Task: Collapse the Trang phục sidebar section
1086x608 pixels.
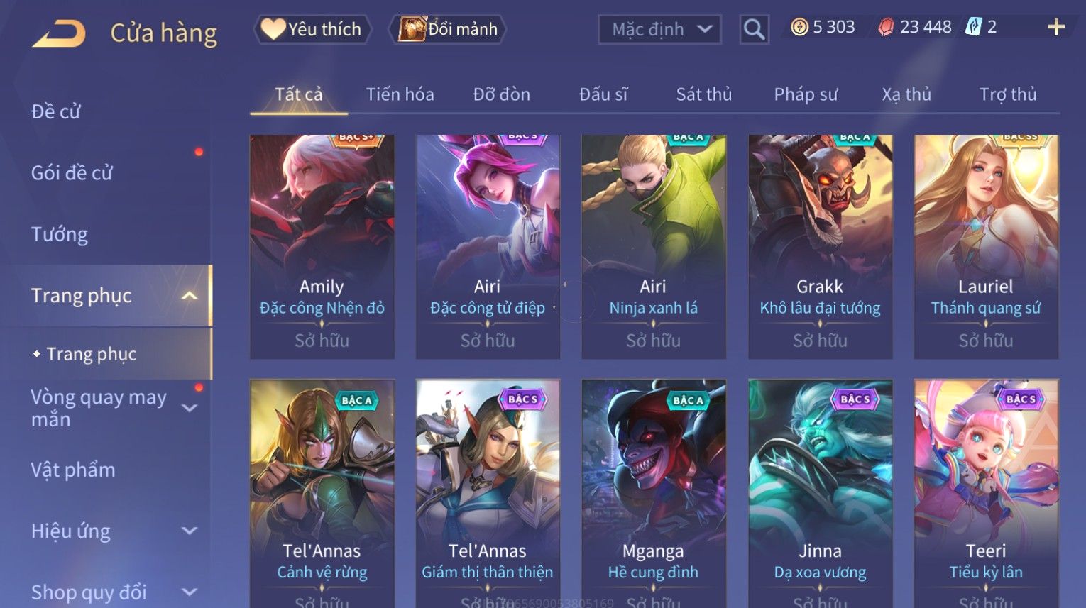Action: coord(189,296)
